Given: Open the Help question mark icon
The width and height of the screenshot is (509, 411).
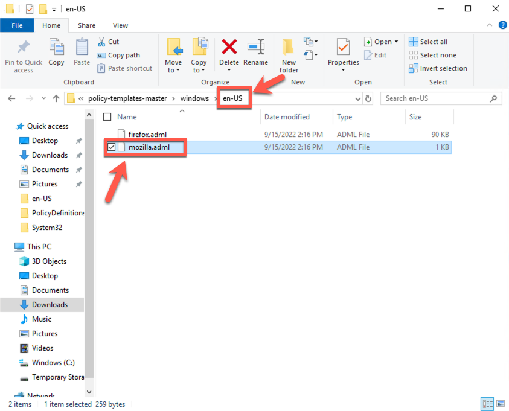Looking at the screenshot, I should point(502,25).
